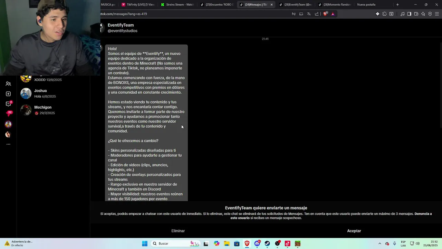Click the second profile avatar in sidebar

8,135
